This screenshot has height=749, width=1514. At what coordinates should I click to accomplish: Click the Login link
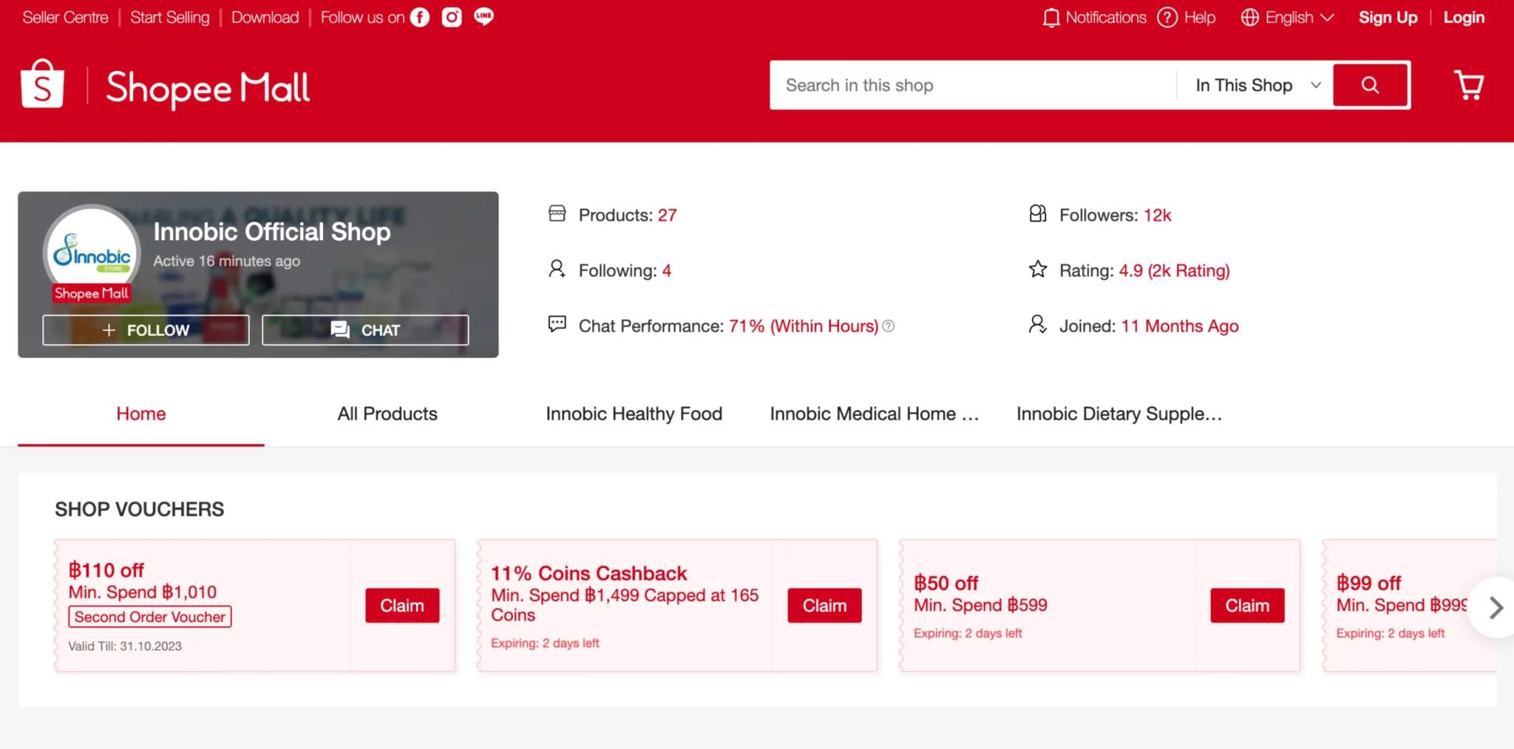coord(1464,17)
